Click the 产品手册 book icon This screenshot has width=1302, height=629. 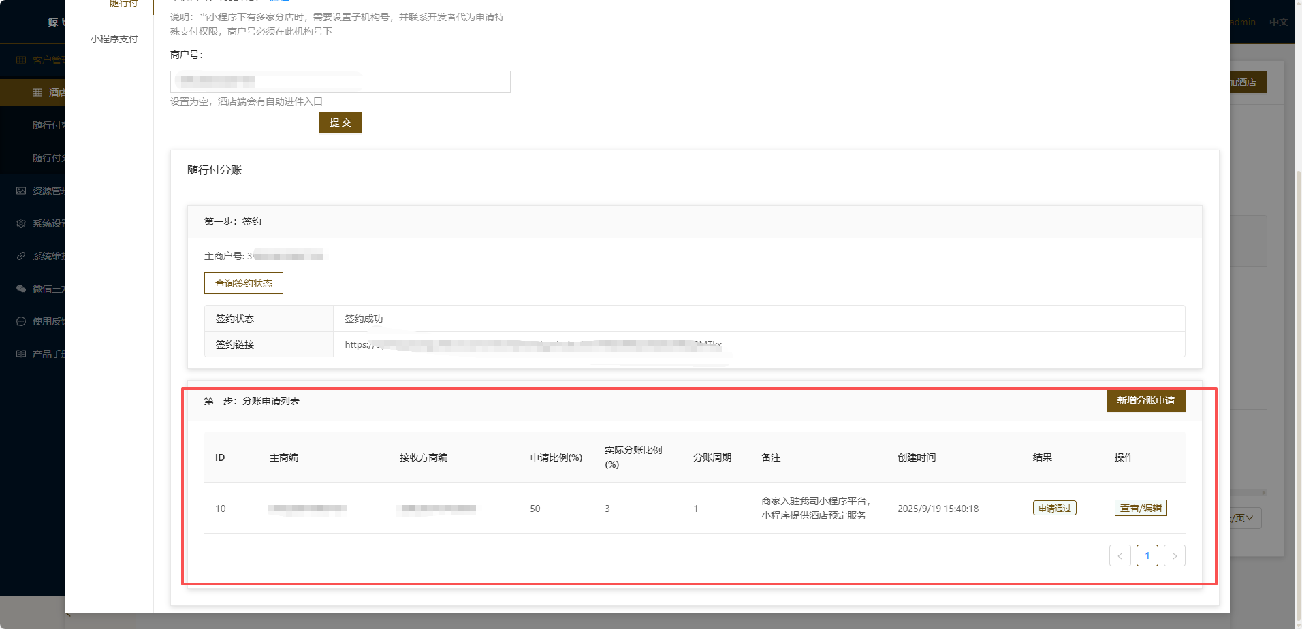21,354
